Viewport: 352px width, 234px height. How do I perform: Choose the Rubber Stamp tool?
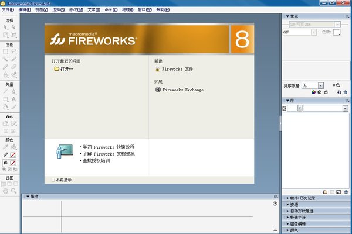pos(13,74)
